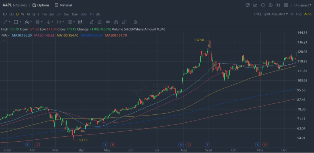This screenshot has width=314, height=153.
Task: Click the February E earnings marker
Action: pyautogui.click(x=28, y=144)
